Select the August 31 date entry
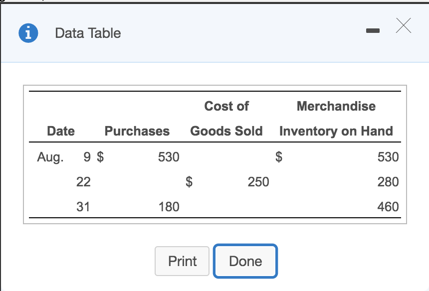Viewport: 429px width, 291px height. 83,206
